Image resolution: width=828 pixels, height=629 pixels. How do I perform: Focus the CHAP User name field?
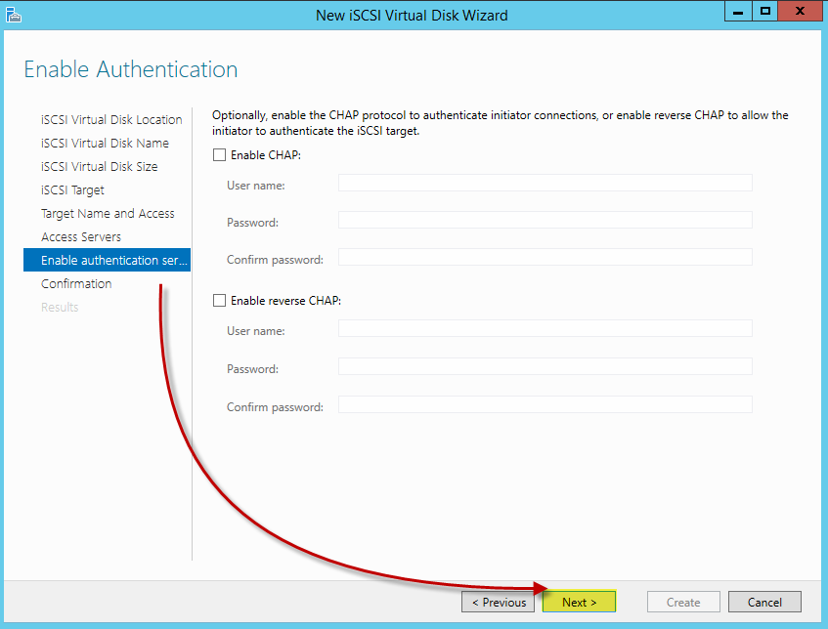(x=545, y=183)
